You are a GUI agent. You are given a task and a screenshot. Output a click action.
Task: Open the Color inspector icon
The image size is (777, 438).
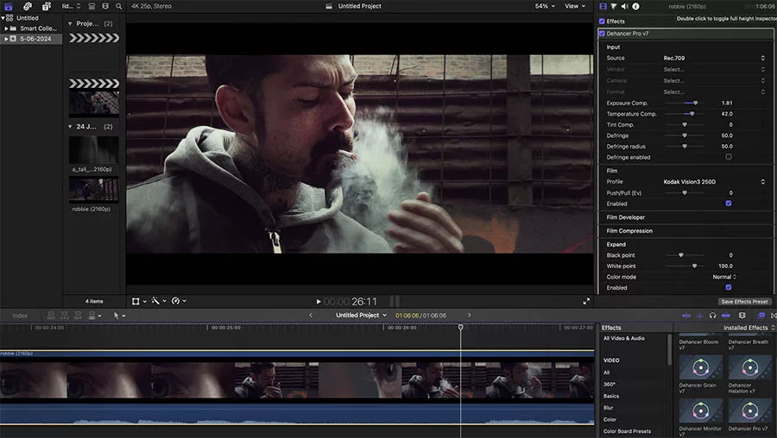(x=615, y=6)
